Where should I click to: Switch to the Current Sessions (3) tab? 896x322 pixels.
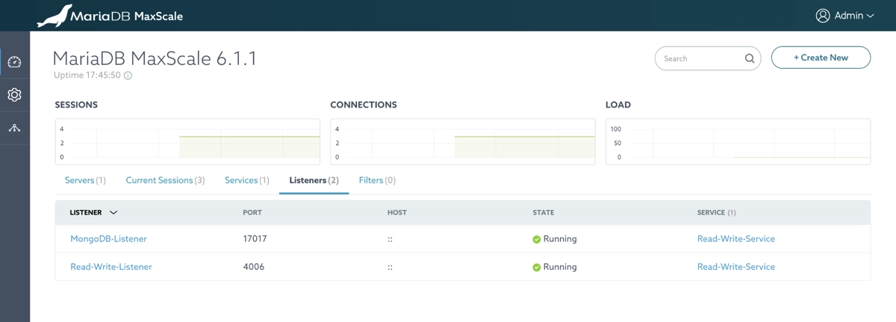[x=165, y=180]
